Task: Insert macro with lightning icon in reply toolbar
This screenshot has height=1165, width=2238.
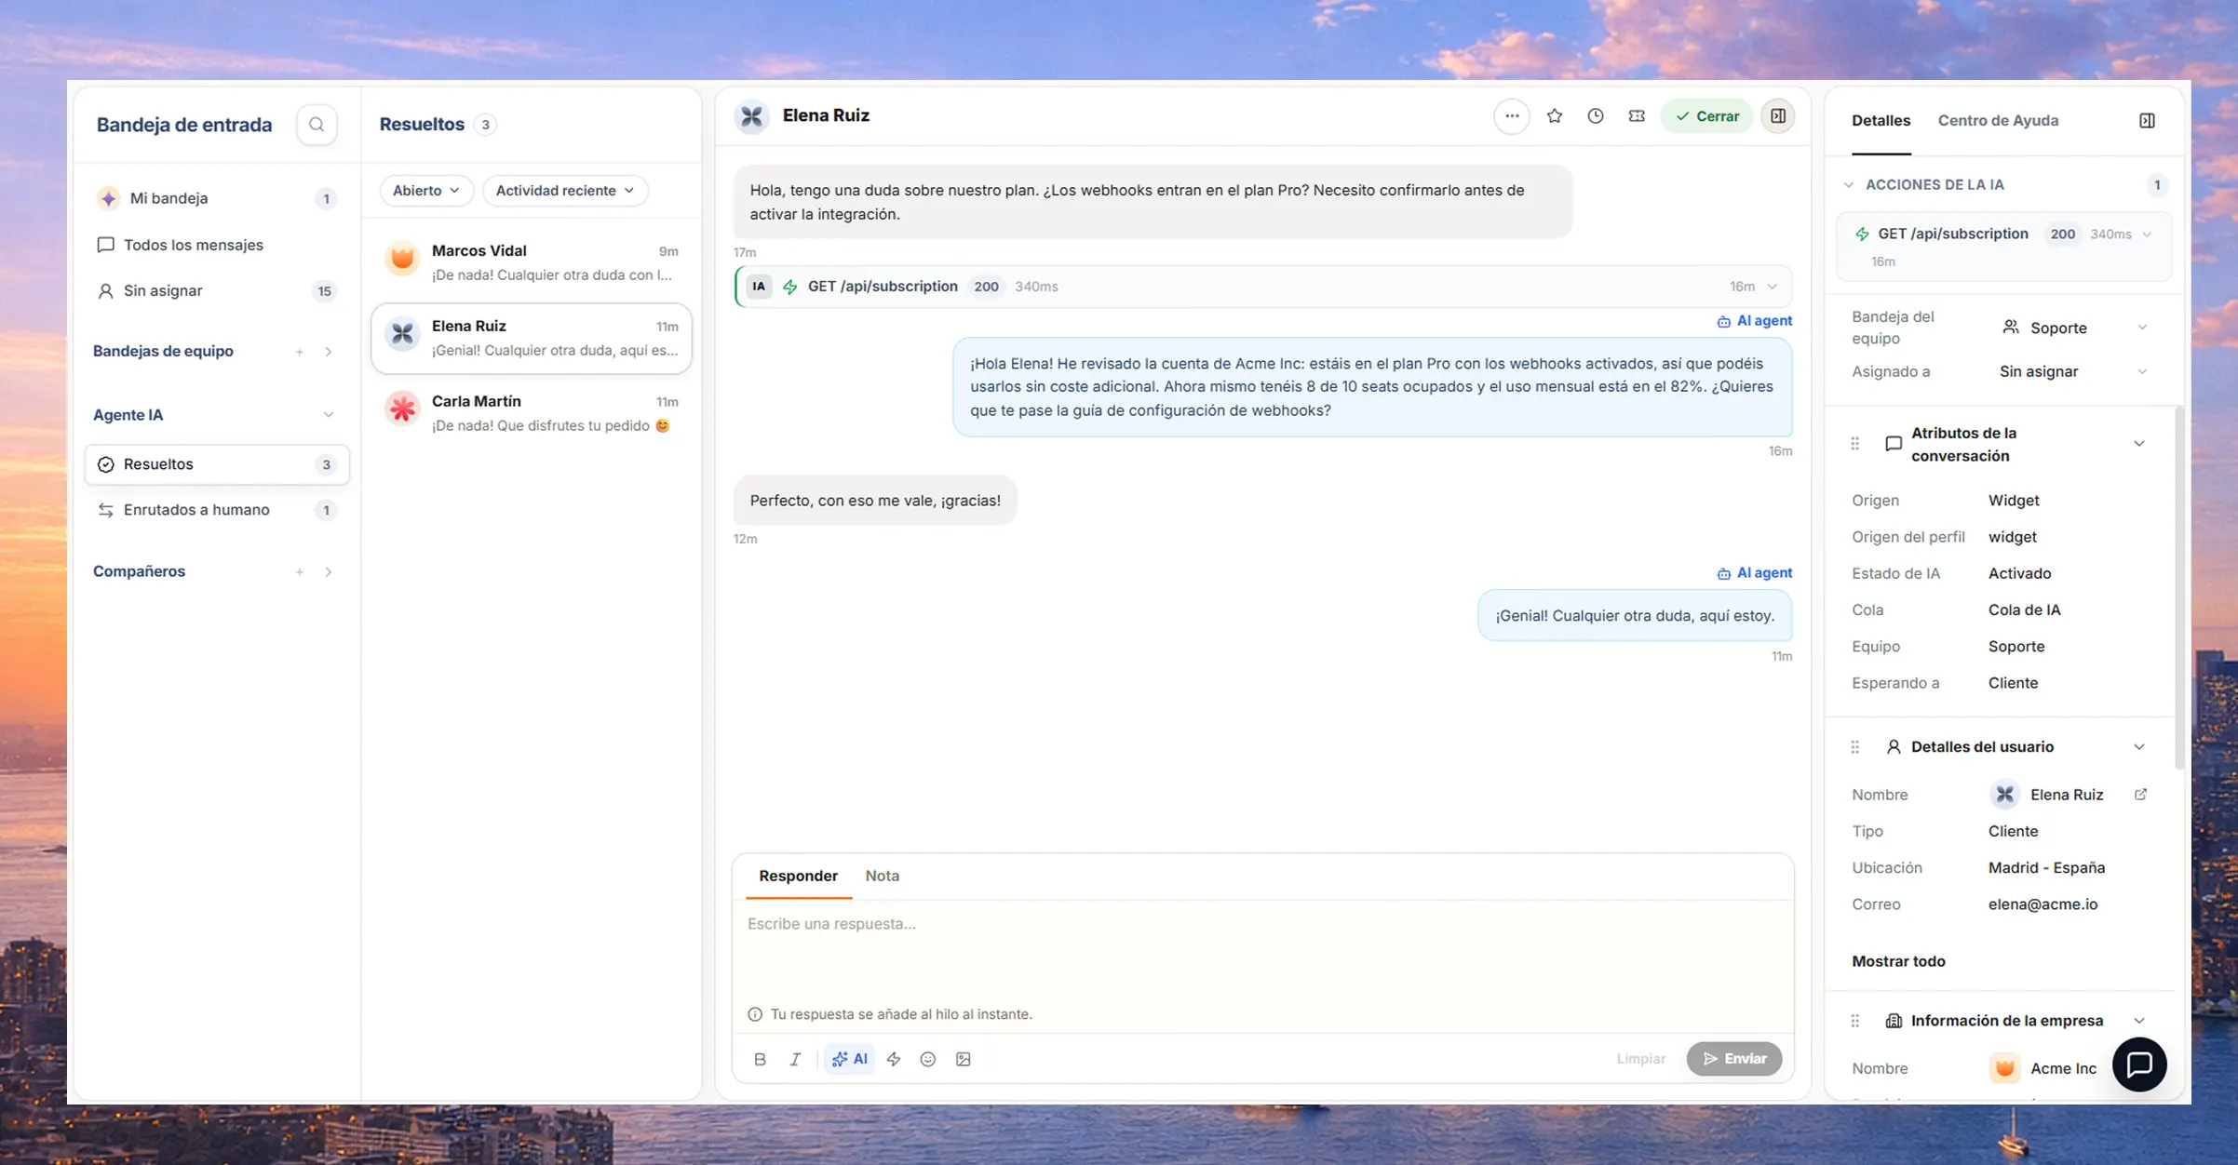Action: point(894,1059)
